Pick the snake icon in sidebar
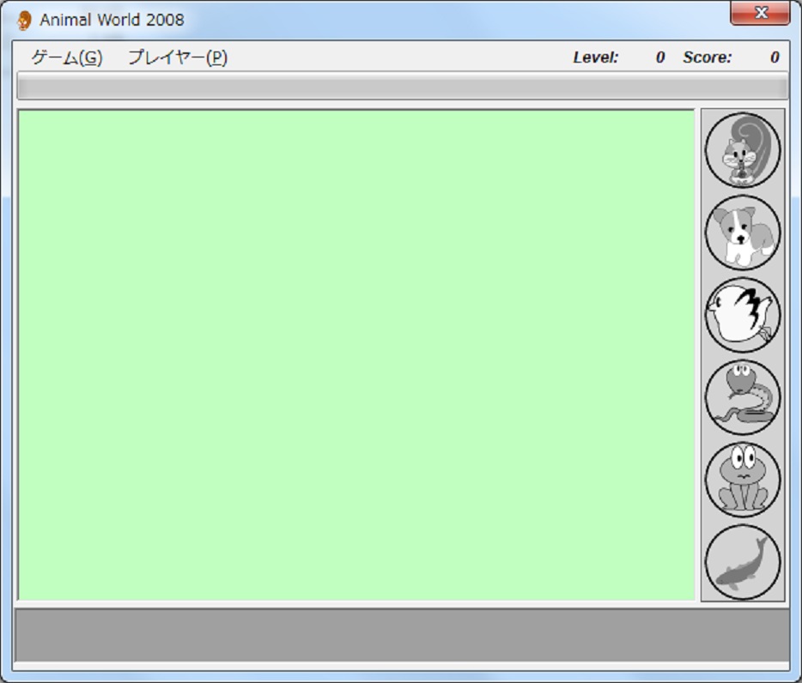This screenshot has height=683, width=802. (743, 397)
